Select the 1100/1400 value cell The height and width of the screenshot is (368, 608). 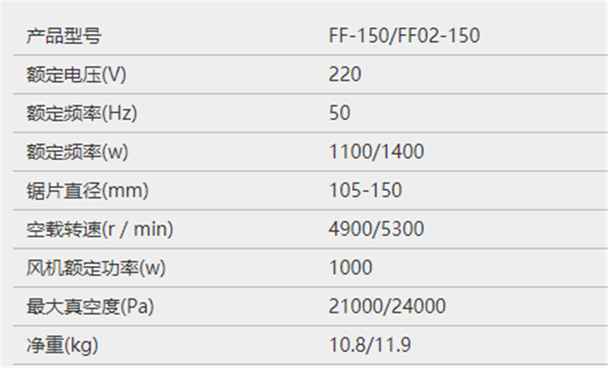[x=376, y=152]
